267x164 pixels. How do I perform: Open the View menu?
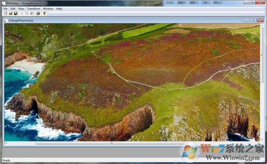(x=21, y=9)
